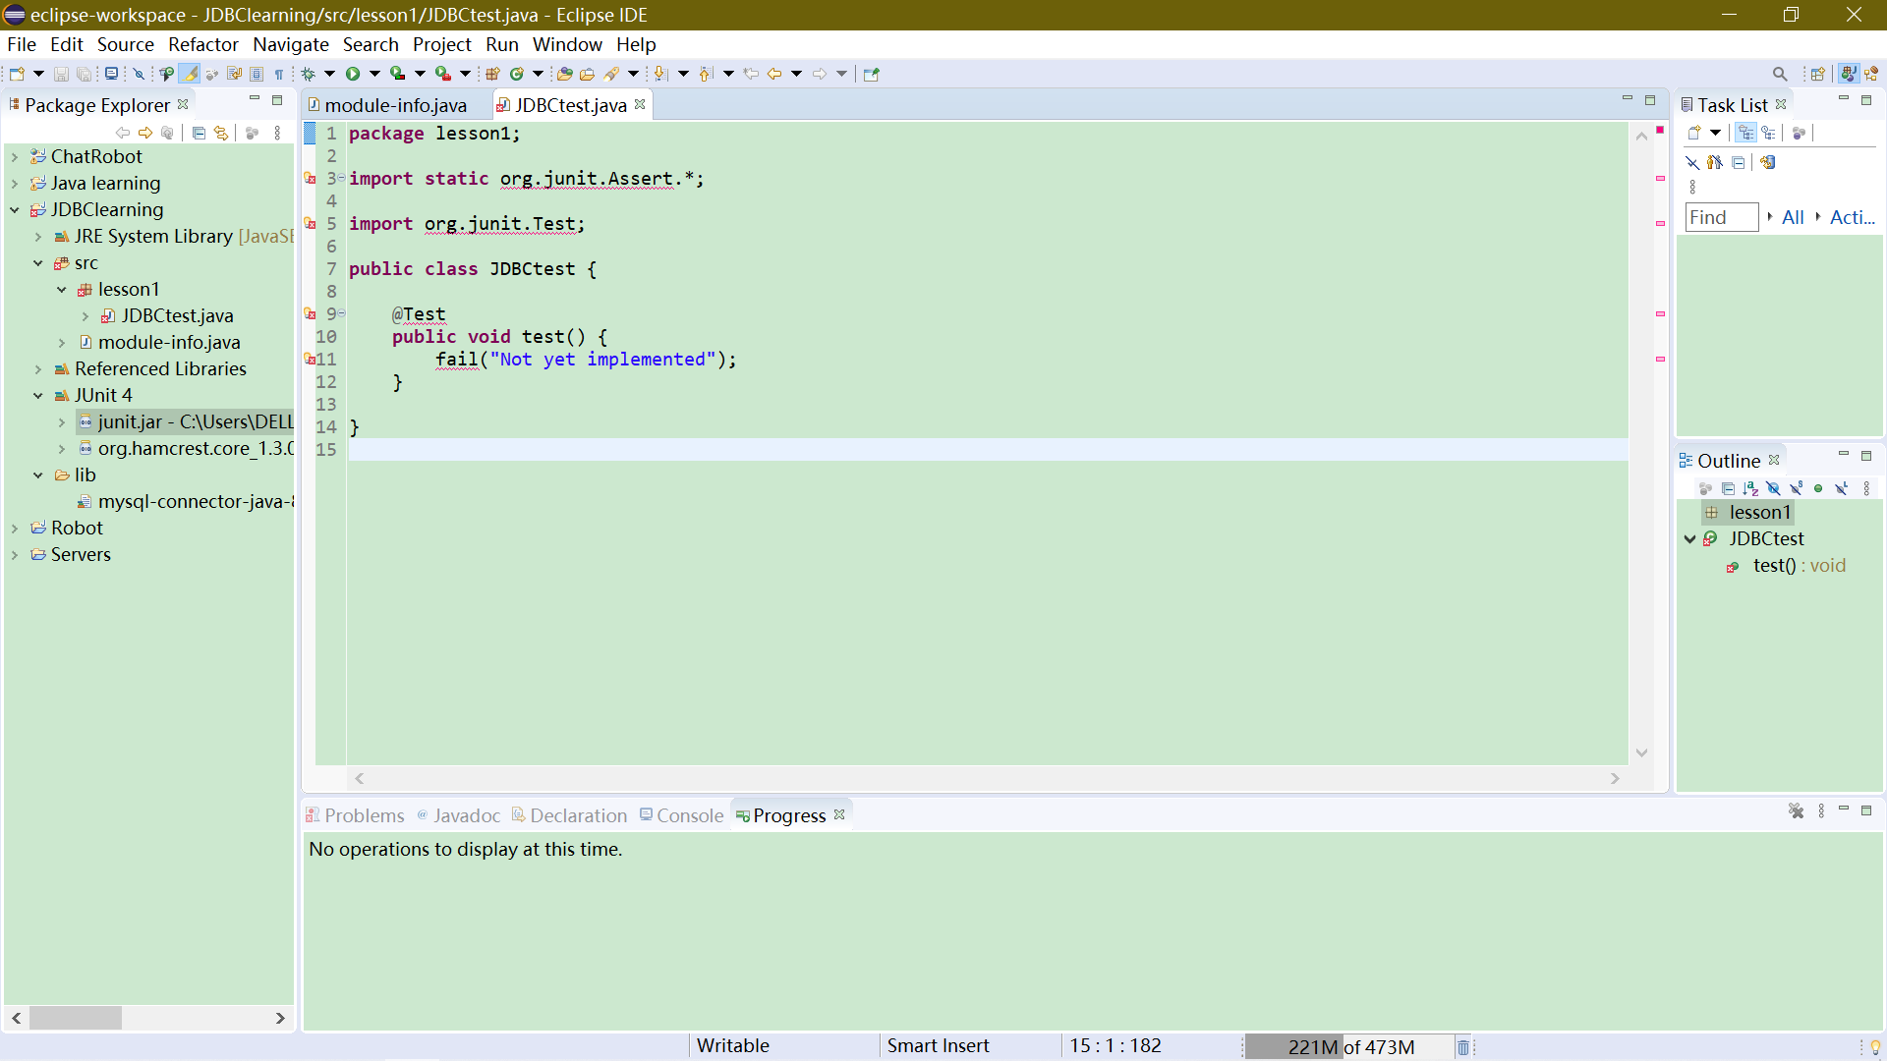Viewport: 1887px width, 1061px height.
Task: Toggle Link with Editor in Package Explorer
Action: pos(221,133)
